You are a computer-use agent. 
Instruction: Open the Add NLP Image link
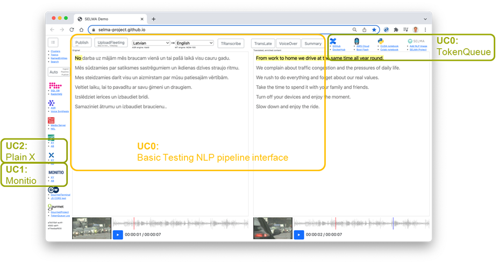(418, 46)
